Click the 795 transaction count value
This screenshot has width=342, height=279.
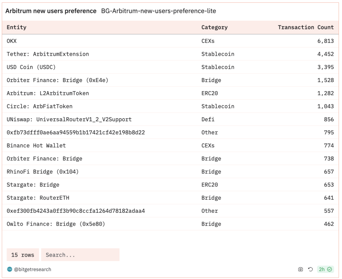point(329,132)
